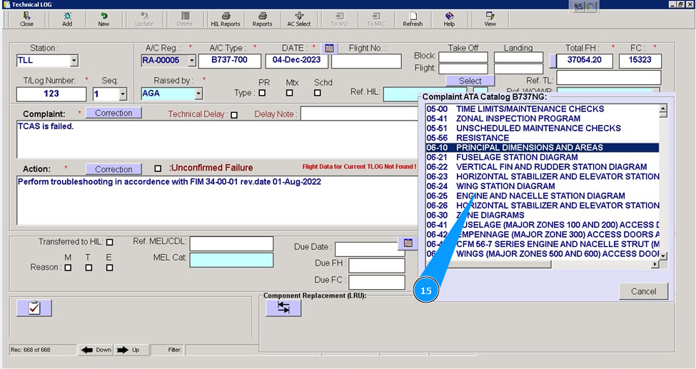Click the Complaint text area
The height and width of the screenshot is (369, 696).
(218, 139)
